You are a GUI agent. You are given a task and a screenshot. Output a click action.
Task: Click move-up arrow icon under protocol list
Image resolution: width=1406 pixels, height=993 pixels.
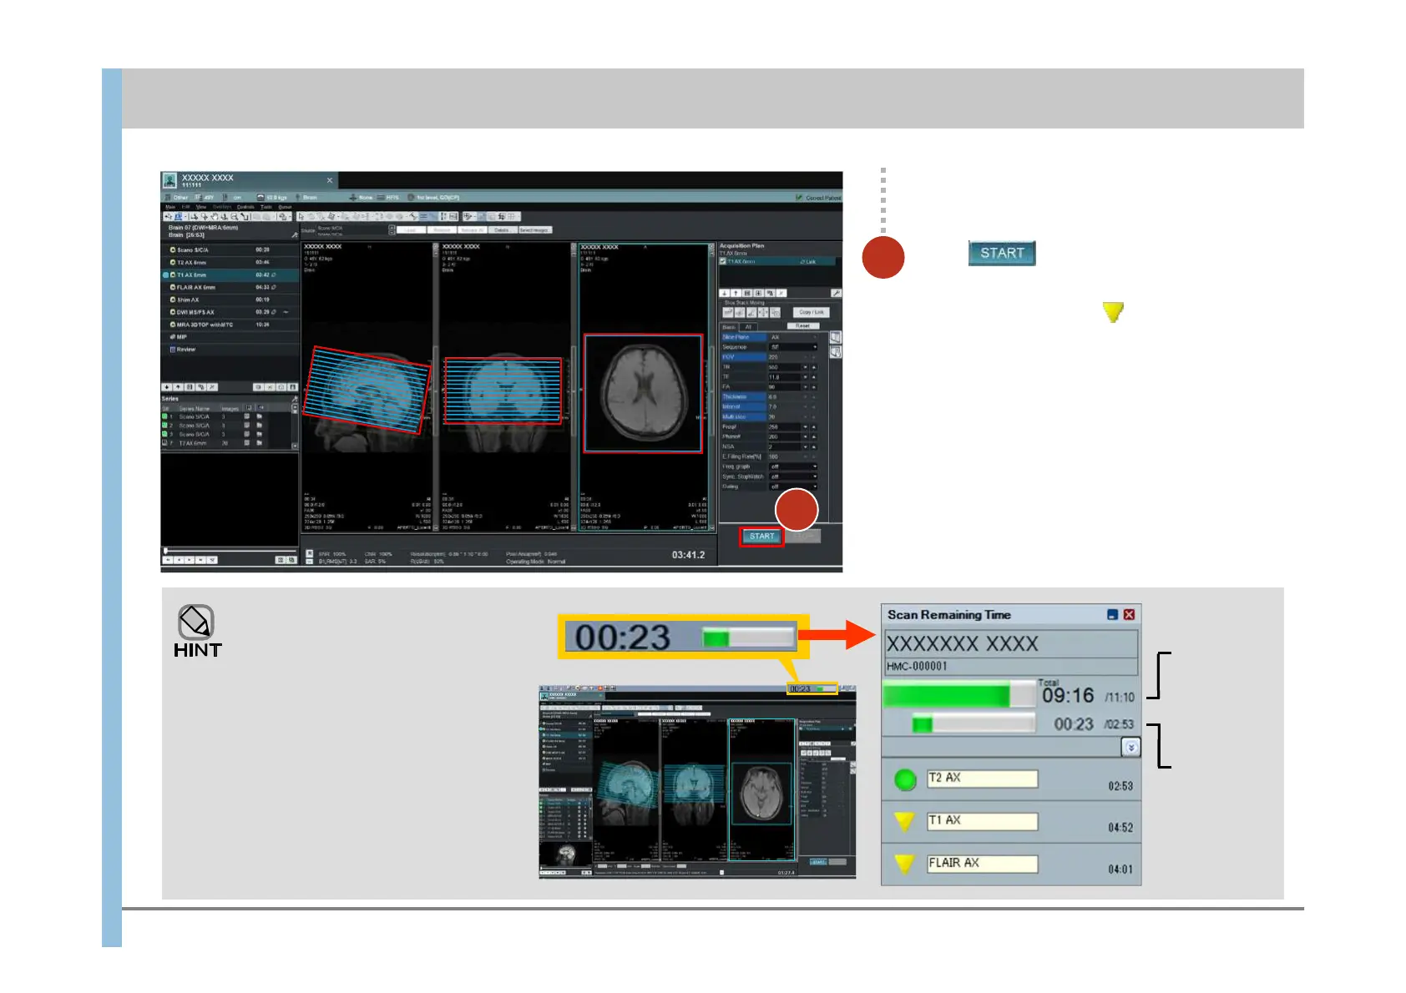178,387
